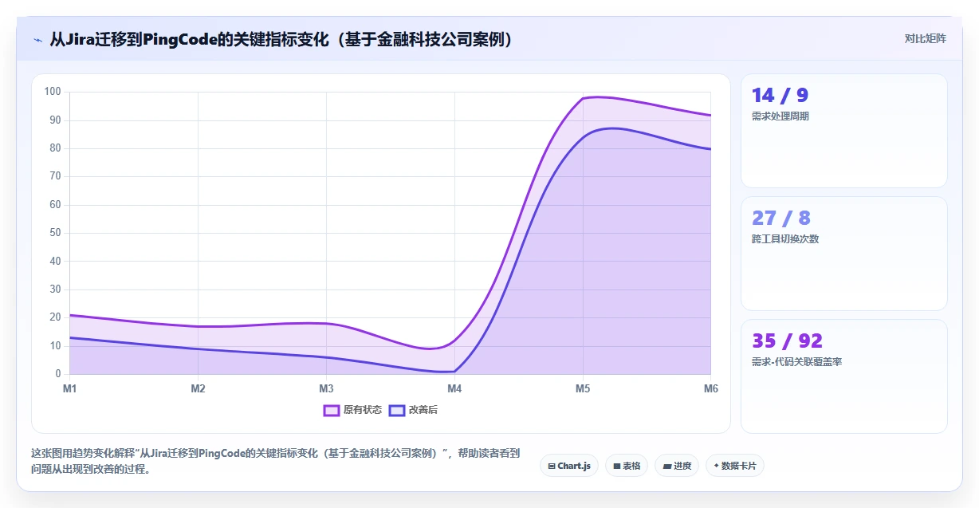The image size is (979, 508).
Task: Click the 100 y-axis value
Action: pos(53,92)
